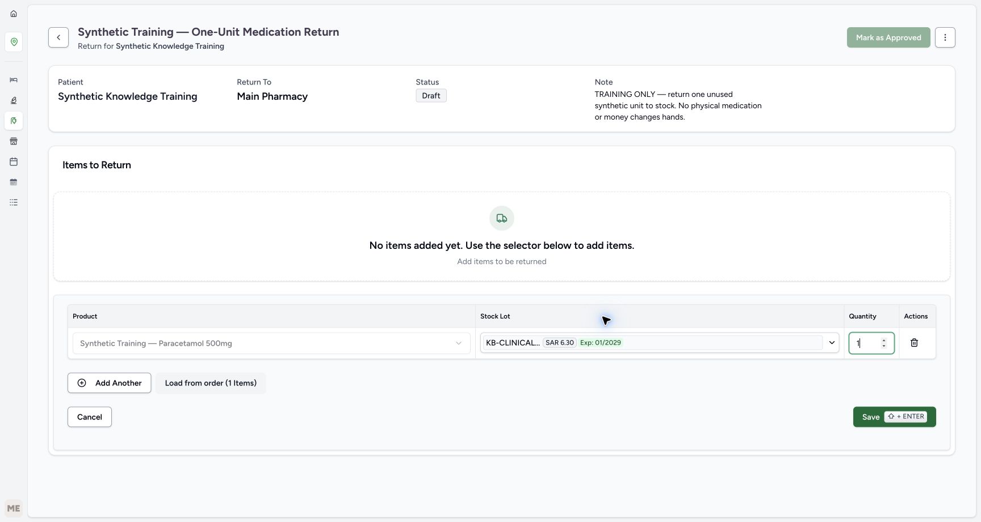Open the microscope lab sidebar icon
This screenshot has width=981, height=522.
(14, 100)
